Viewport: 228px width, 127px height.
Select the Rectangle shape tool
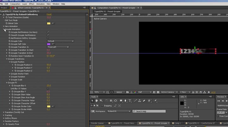(121, 100)
